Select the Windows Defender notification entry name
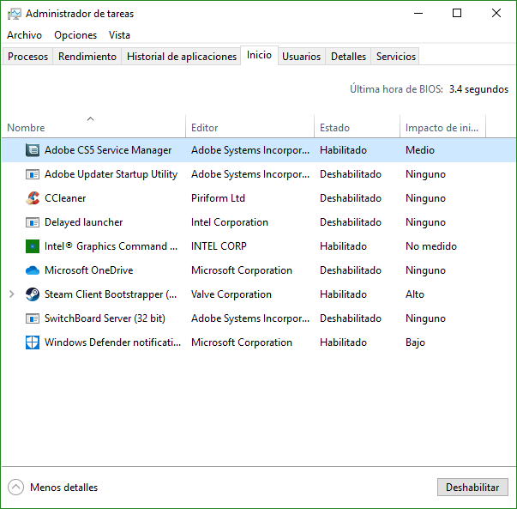The height and width of the screenshot is (509, 517). click(113, 342)
